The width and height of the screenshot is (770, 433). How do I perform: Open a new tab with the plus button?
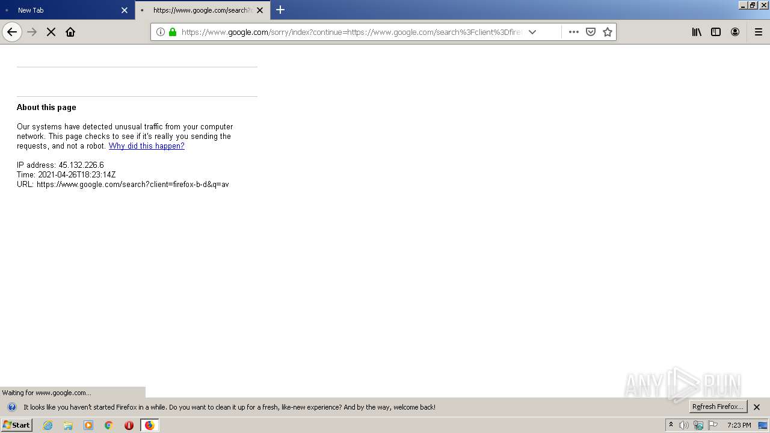[x=280, y=10]
